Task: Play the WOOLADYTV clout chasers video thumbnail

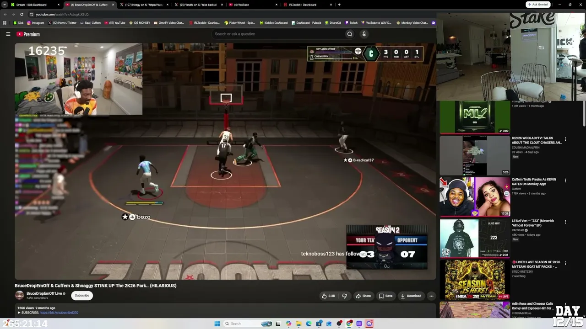Action: tap(475, 155)
